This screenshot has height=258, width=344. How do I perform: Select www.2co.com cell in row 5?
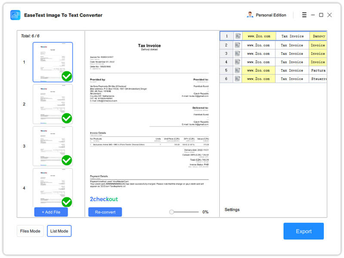258,71
